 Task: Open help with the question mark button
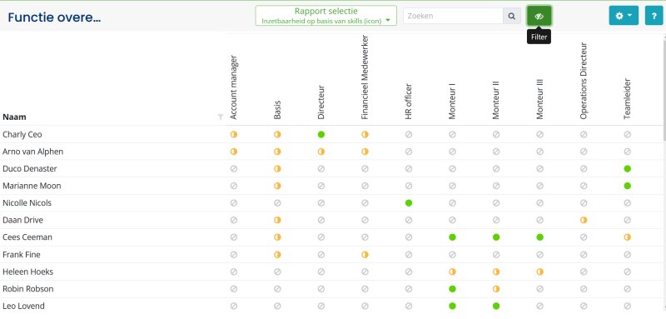click(x=654, y=16)
